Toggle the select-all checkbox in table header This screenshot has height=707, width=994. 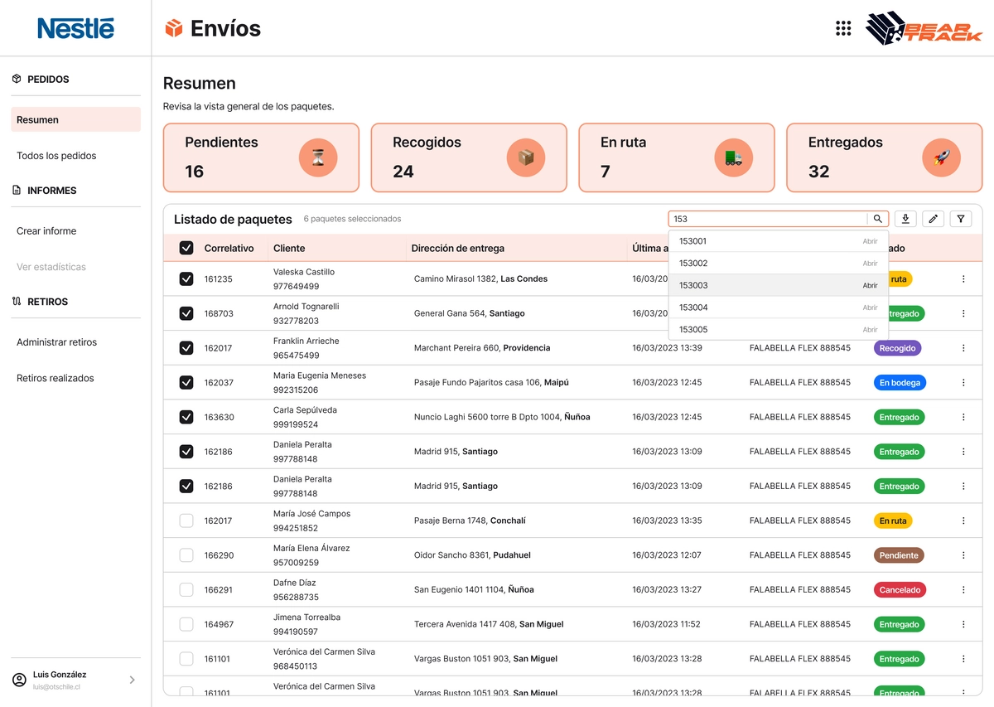[x=186, y=248]
